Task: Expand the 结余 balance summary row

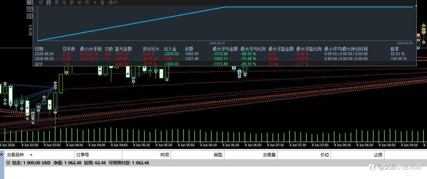Action: 8,163
